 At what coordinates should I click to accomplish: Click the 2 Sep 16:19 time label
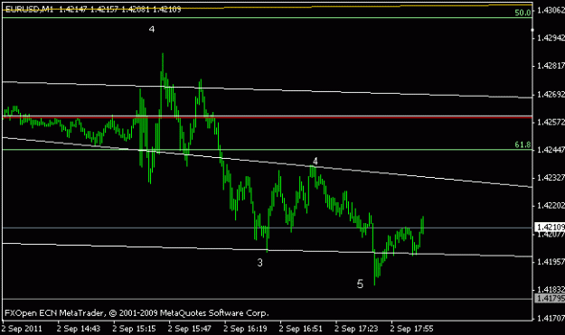coord(245,329)
